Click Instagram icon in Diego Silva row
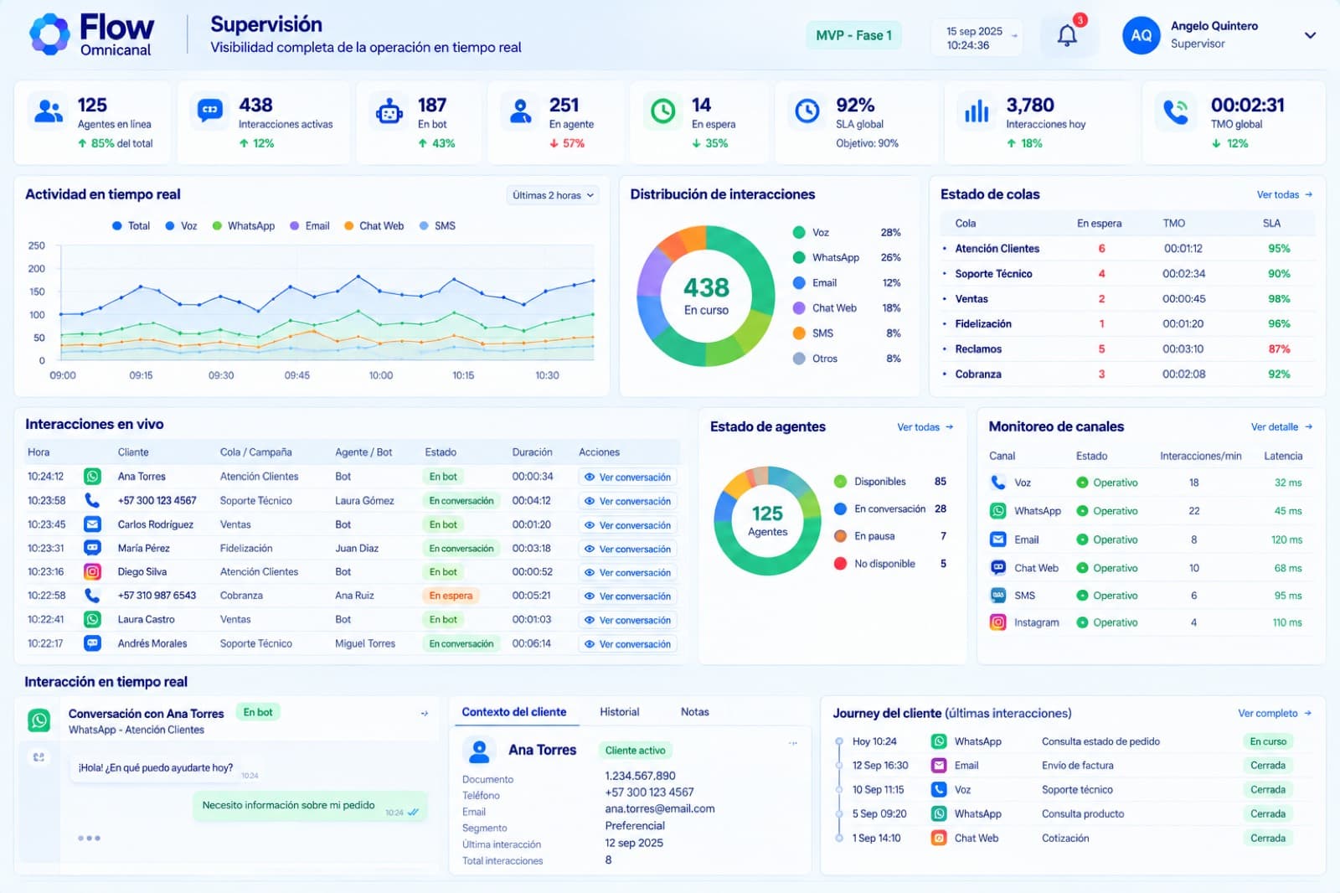 pyautogui.click(x=92, y=571)
